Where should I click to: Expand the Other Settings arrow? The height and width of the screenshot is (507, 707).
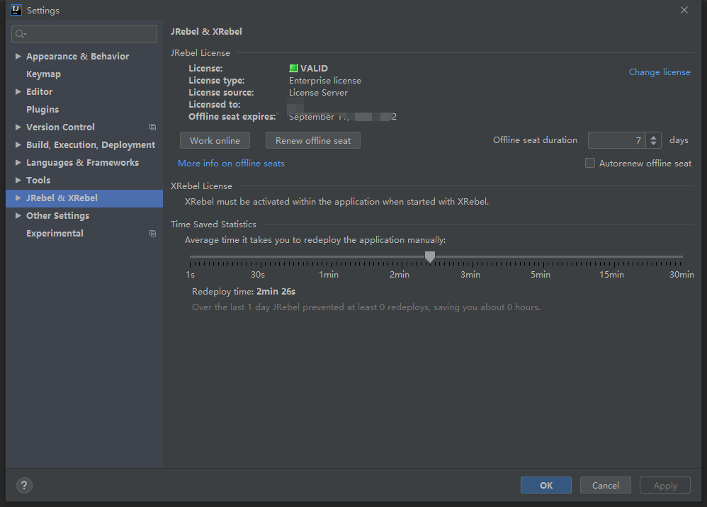click(18, 215)
